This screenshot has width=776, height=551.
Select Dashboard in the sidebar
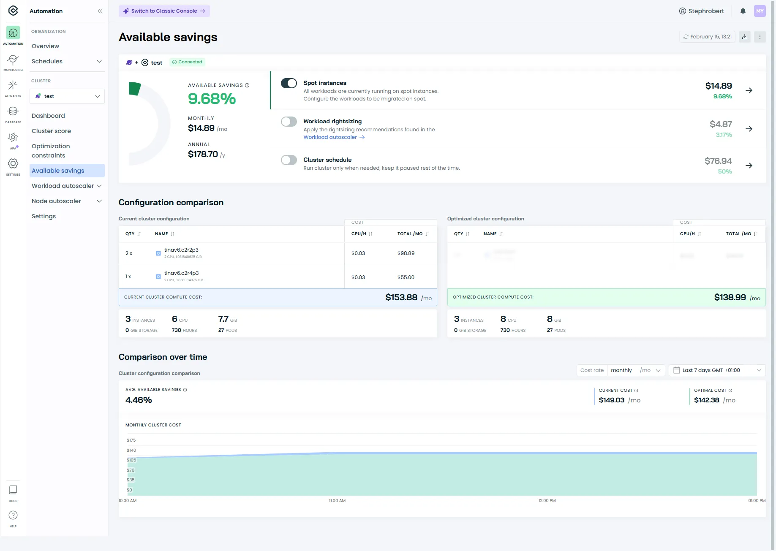(48, 116)
